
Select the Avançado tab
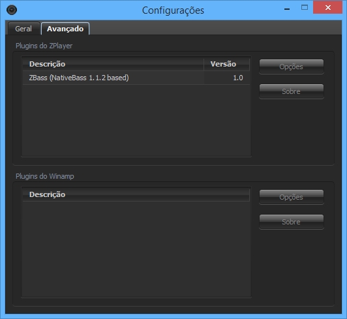(65, 29)
